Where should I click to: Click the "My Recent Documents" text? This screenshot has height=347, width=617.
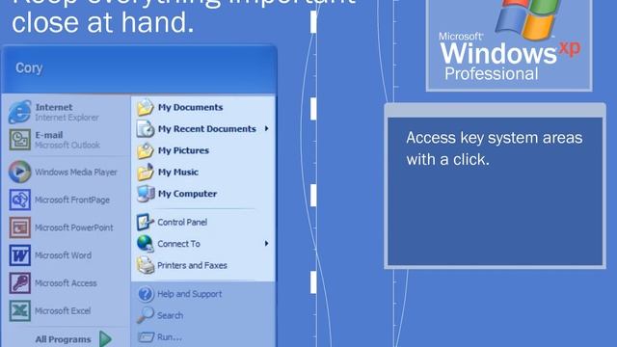coord(207,128)
